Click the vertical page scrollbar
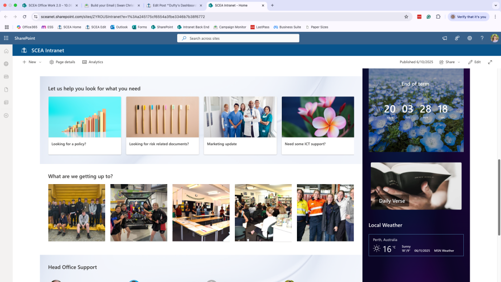The height and width of the screenshot is (282, 501). pos(499,198)
